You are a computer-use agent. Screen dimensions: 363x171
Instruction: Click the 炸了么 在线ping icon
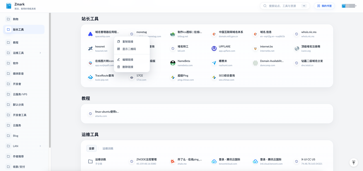point(173,161)
